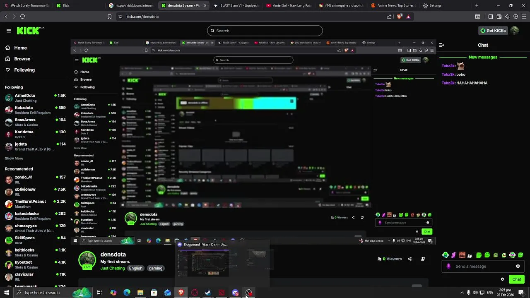Click the KICK logo
The width and height of the screenshot is (530, 298).
click(x=30, y=31)
